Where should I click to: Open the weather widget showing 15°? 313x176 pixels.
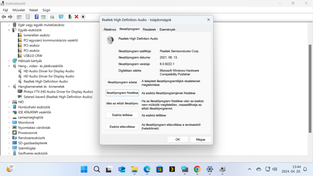click(x=9, y=169)
